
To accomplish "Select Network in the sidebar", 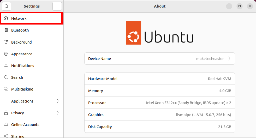I will 31,18.
